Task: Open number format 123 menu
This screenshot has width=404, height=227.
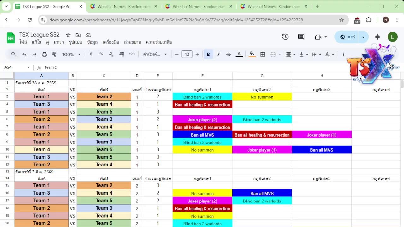Action: click(x=132, y=54)
